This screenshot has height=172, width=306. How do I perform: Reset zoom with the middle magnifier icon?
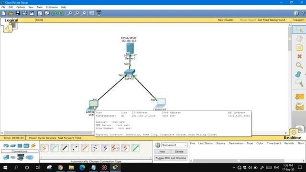[76, 13]
